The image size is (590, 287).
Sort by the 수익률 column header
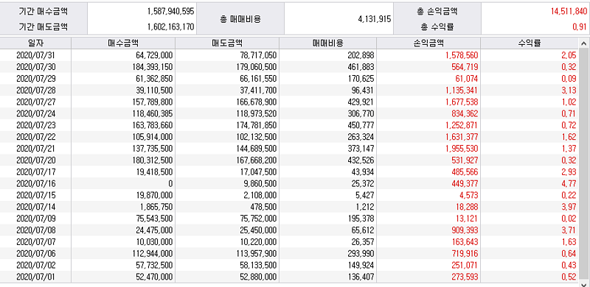tap(530, 43)
